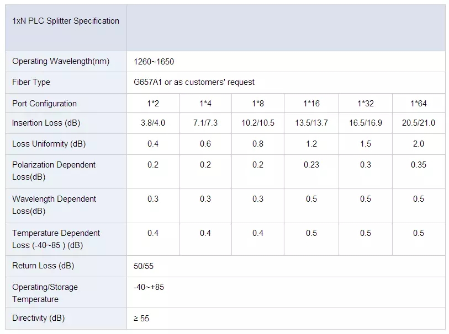Image resolution: width=449 pixels, height=334 pixels.
Task: Select the 3.8/4.0 insertion loss value
Action: (153, 123)
